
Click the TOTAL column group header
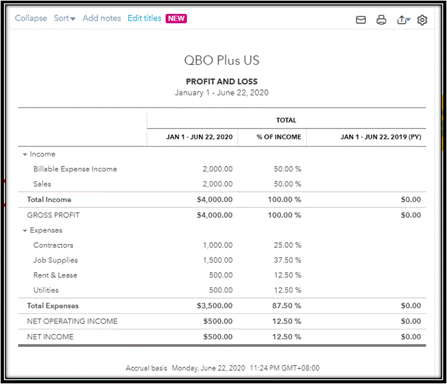click(286, 120)
